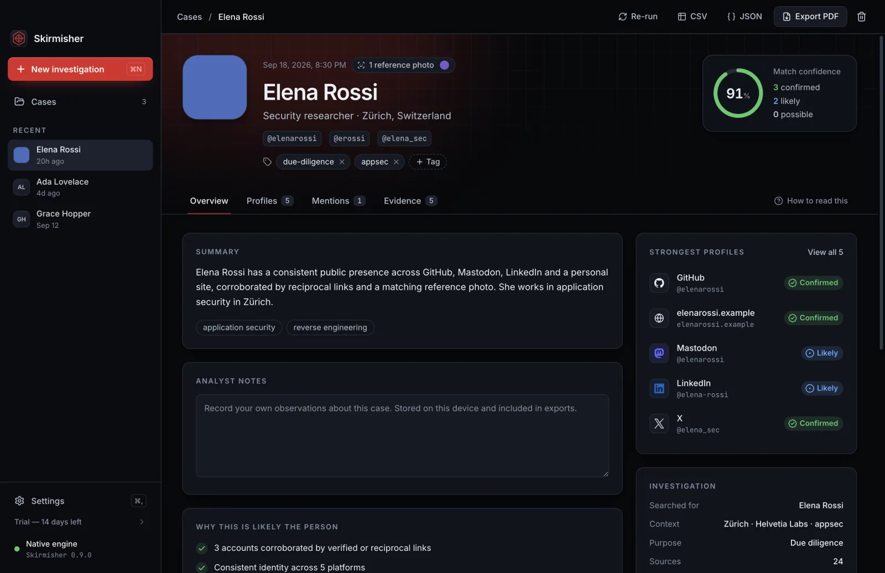The image size is (885, 573).
Task: Click Export PDF button
Action: [x=810, y=17]
